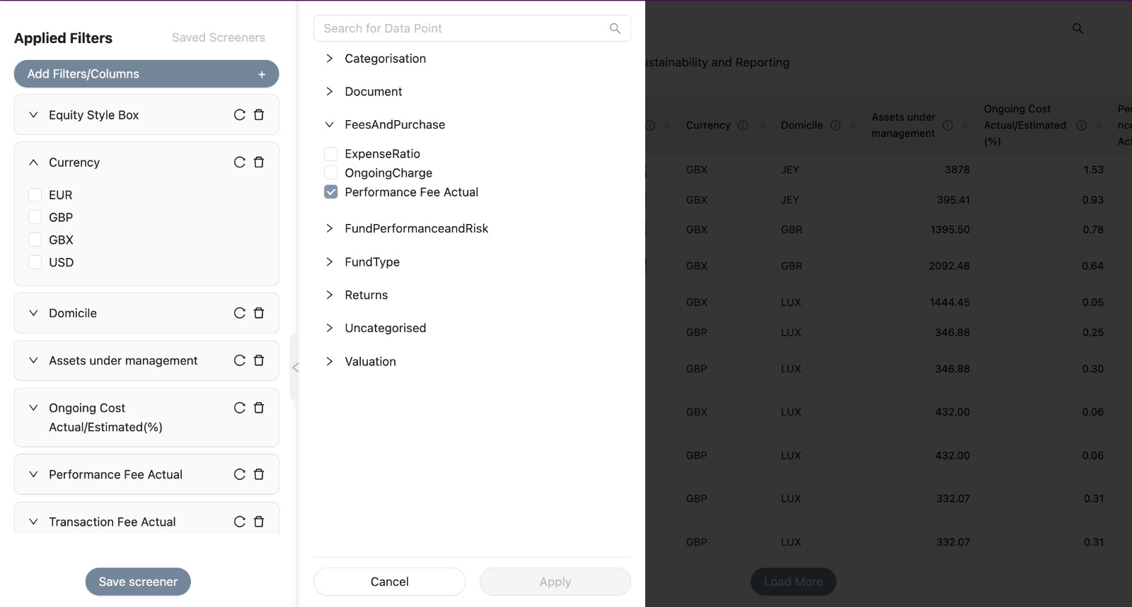The image size is (1132, 607).
Task: Delete the Currency filter with trash icon
Action: [259, 162]
